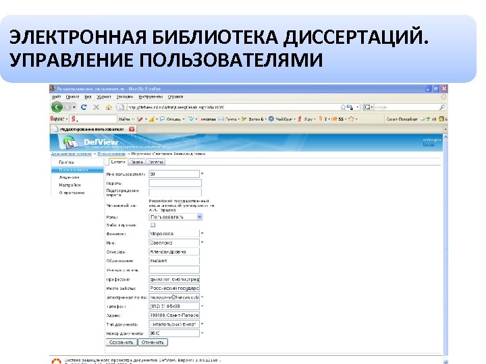Toggle the Заблокирован checkbox

coord(153,225)
